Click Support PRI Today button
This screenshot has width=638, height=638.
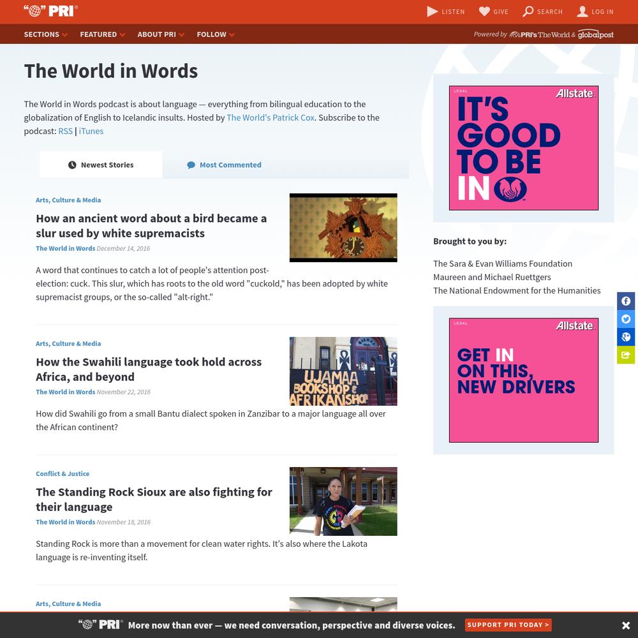(x=508, y=625)
